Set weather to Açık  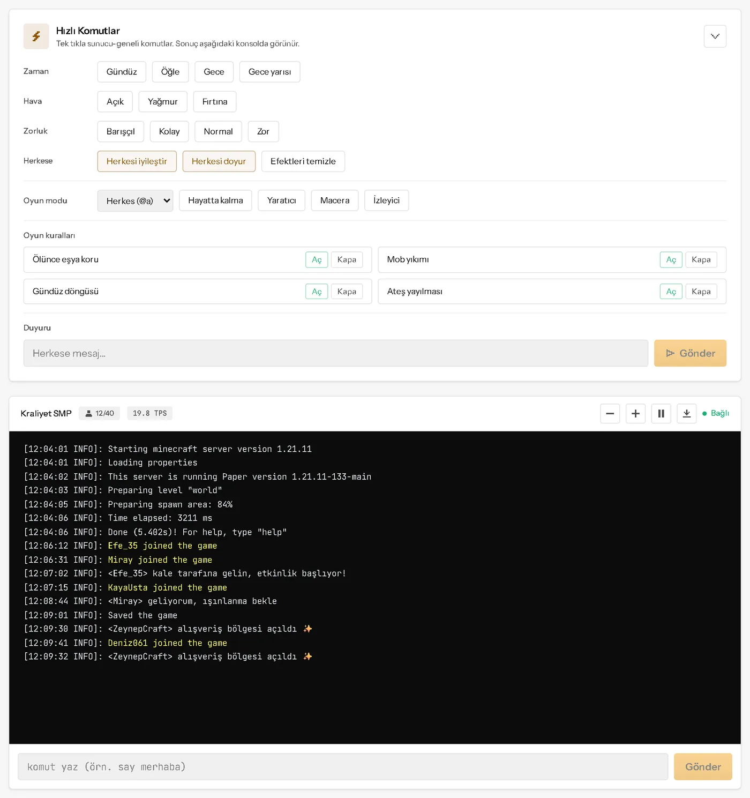click(115, 102)
